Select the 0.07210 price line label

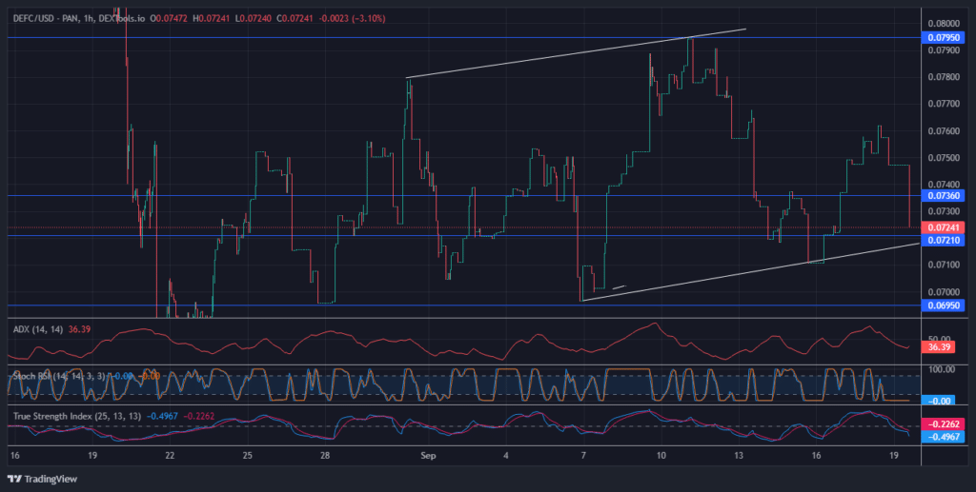943,240
